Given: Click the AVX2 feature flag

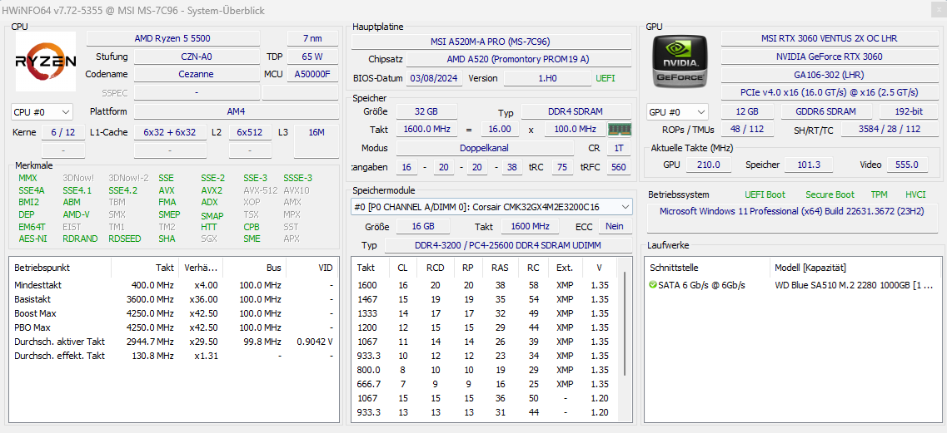Looking at the screenshot, I should coord(212,190).
